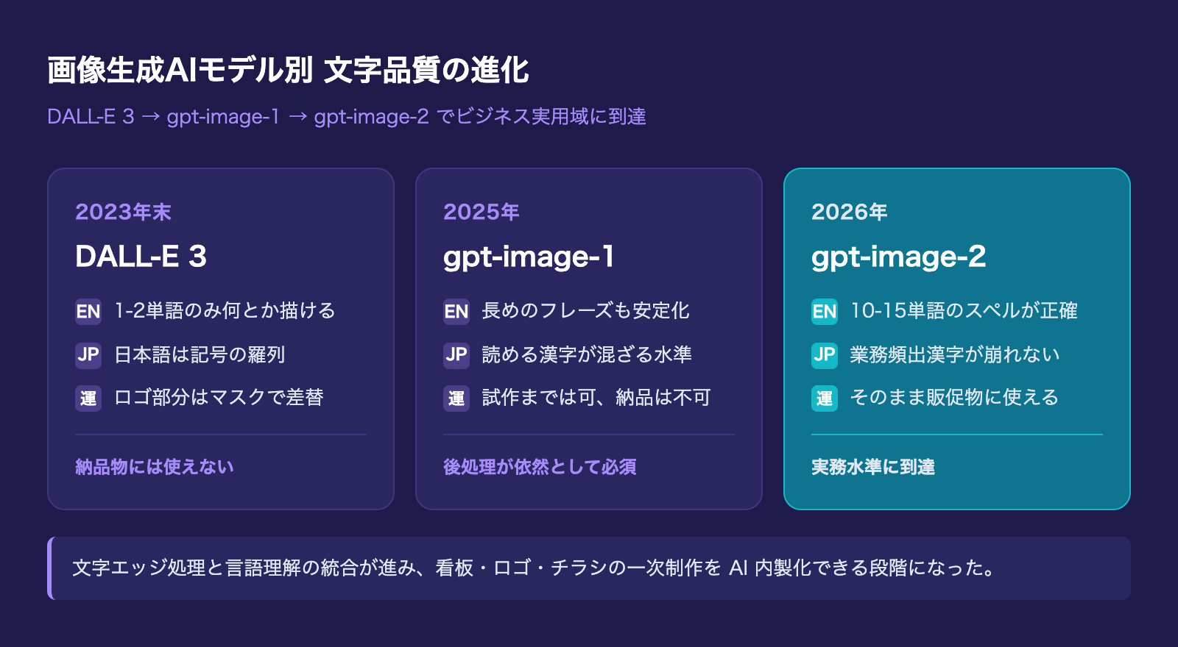The height and width of the screenshot is (647, 1178).
Task: Click the EN badge in the DALL-E 3 card
Action: [x=88, y=311]
